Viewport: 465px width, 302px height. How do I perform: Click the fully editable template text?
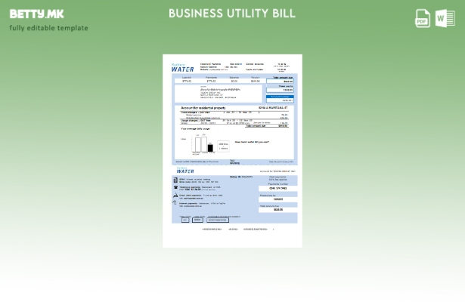(48, 28)
